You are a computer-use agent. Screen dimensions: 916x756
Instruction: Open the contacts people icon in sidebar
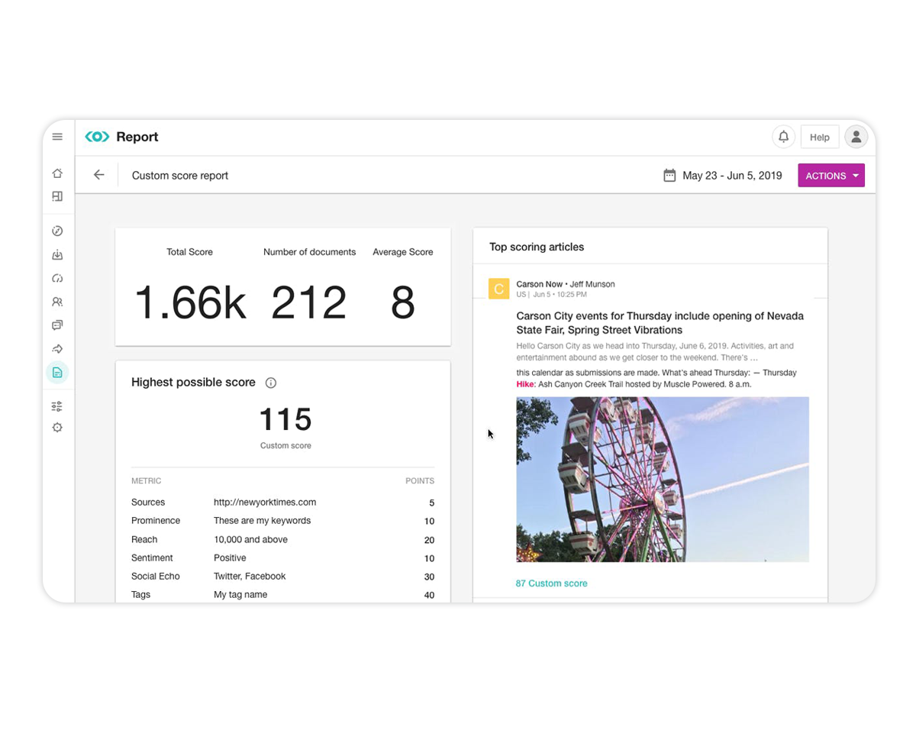(x=57, y=302)
